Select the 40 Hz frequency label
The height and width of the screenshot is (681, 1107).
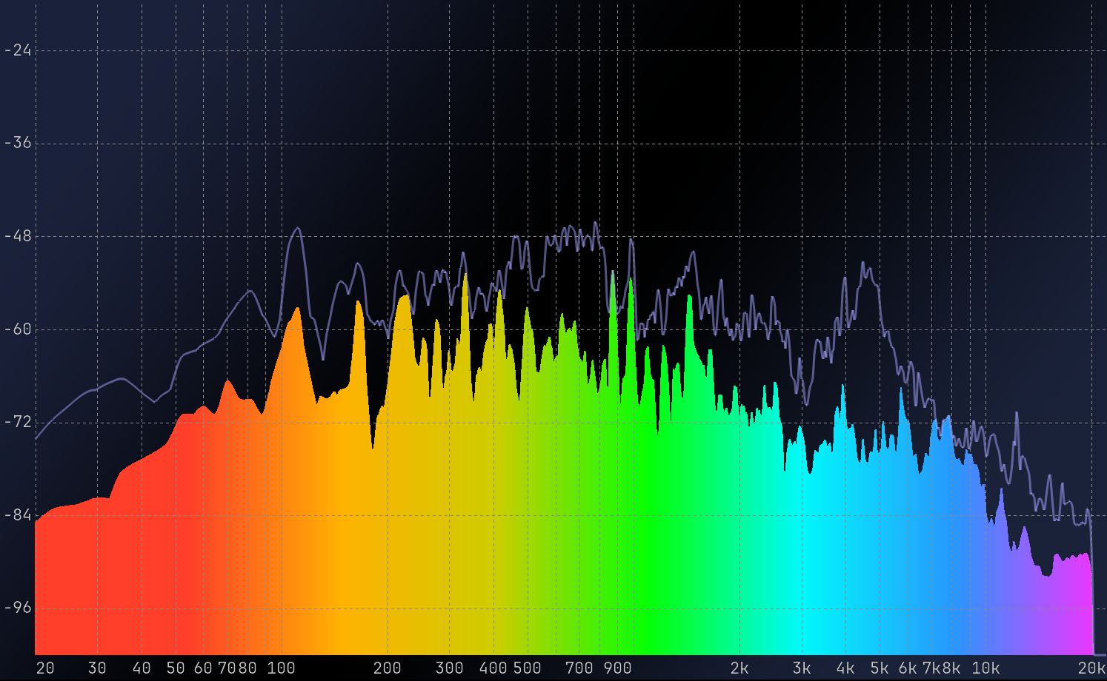(142, 668)
